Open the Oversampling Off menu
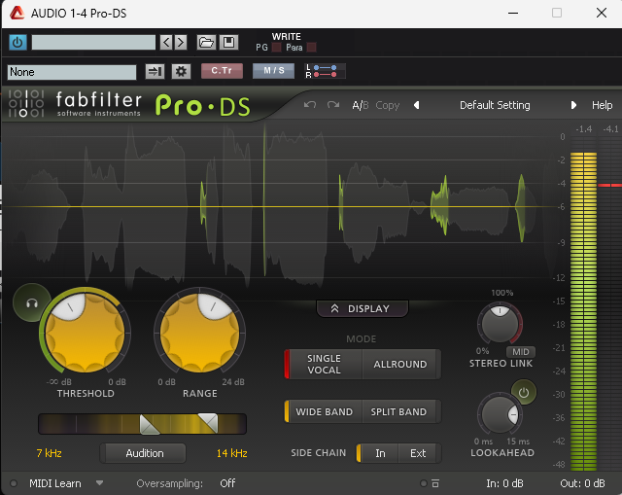622x495 pixels. click(x=227, y=483)
